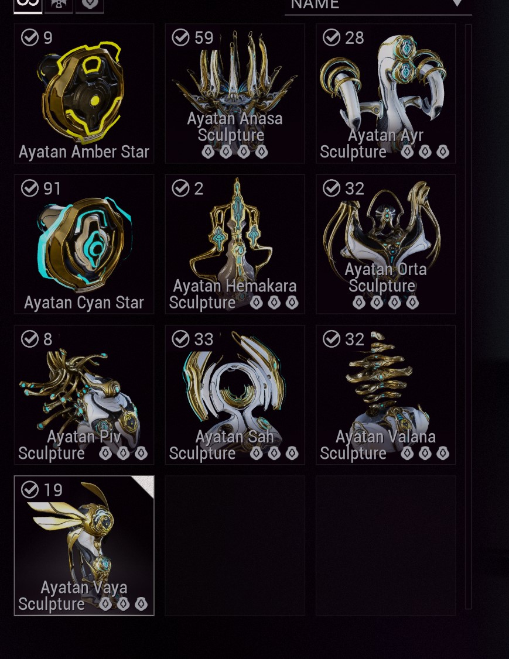The height and width of the screenshot is (659, 509).
Task: Select the Ayatan Orta Sculpture item
Action: click(386, 244)
